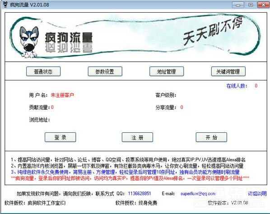Click the superflow@qq.com email link
The image size is (270, 214).
point(198,194)
